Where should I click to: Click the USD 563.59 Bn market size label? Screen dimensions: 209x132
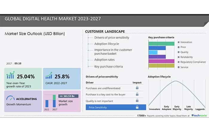click(68, 96)
